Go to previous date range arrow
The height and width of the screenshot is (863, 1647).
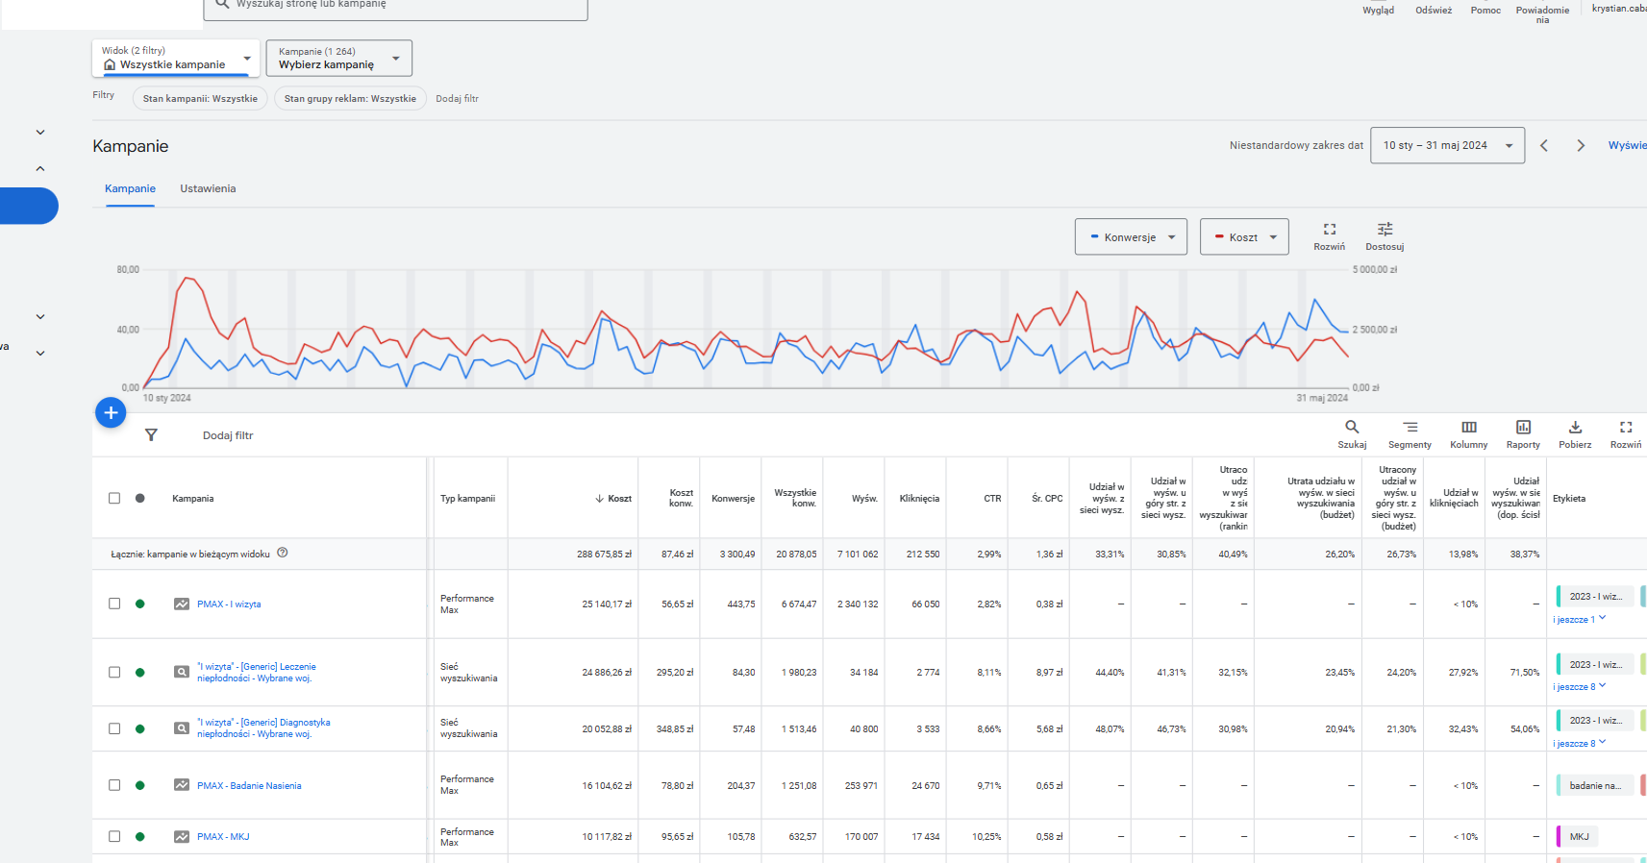pyautogui.click(x=1544, y=146)
